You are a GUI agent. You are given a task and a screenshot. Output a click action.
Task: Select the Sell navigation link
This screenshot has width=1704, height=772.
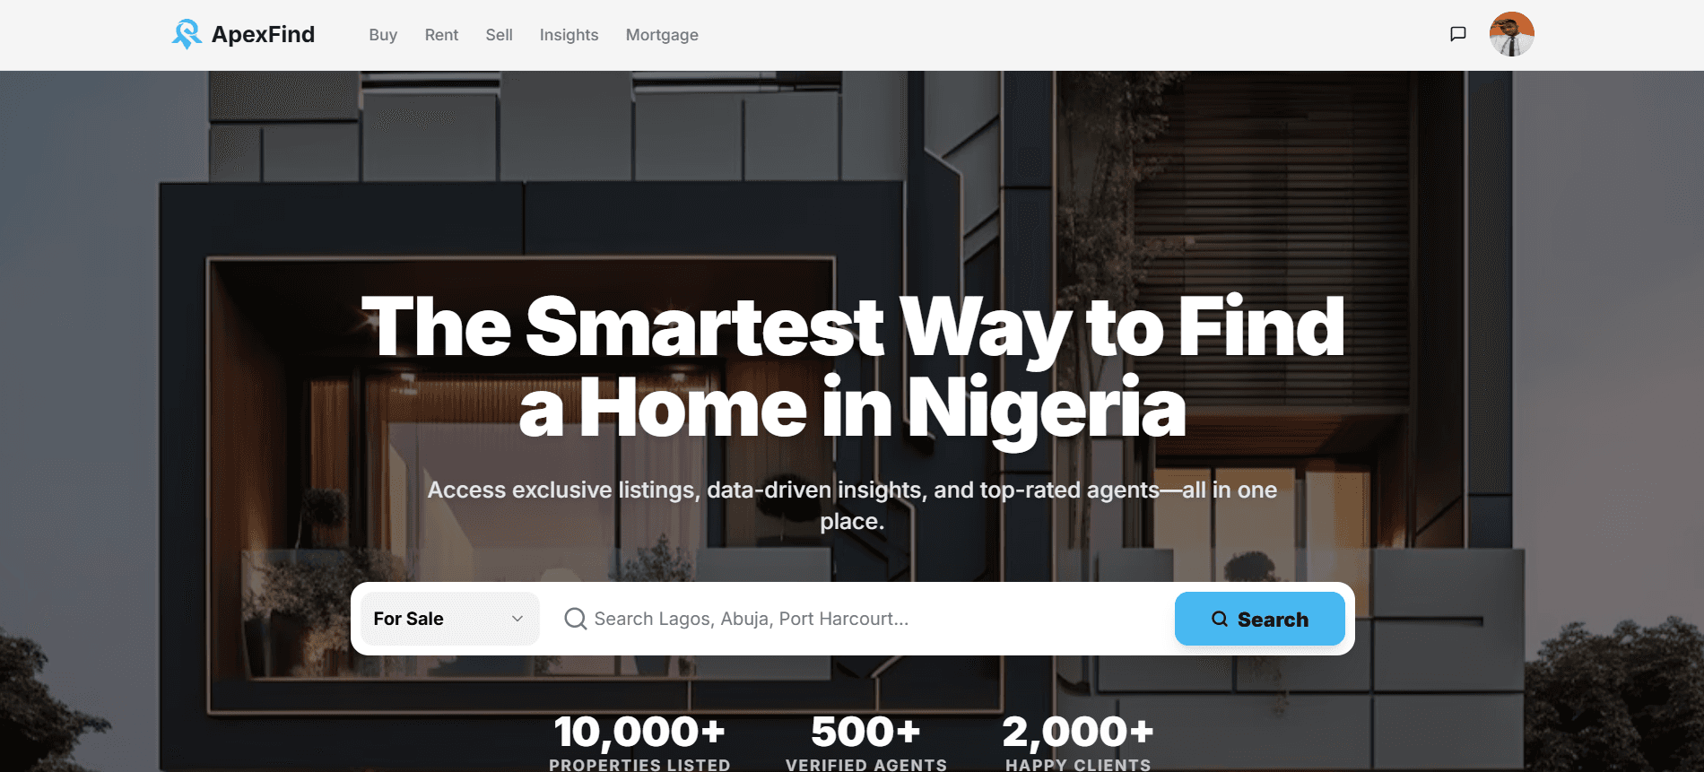[499, 35]
